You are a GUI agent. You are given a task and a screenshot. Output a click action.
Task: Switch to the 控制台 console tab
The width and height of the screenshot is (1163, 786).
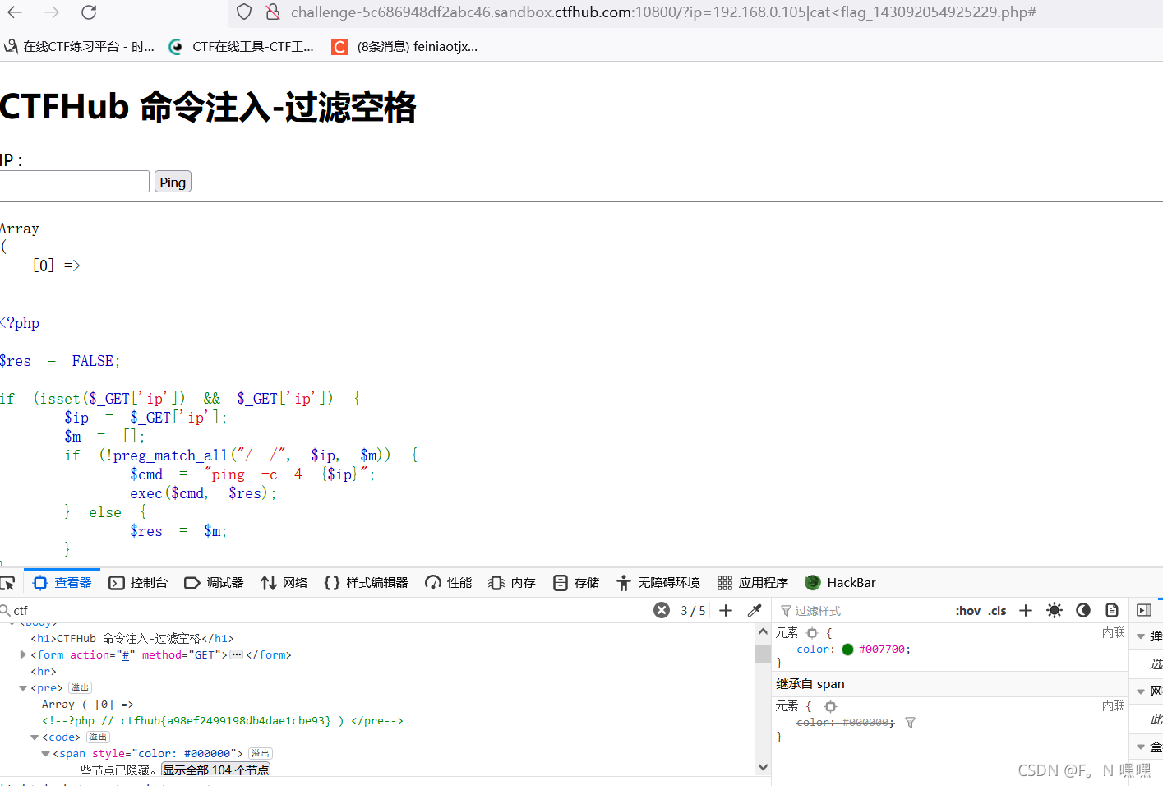click(138, 583)
